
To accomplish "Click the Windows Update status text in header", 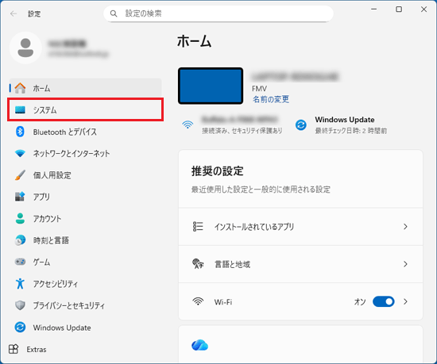I will [345, 120].
